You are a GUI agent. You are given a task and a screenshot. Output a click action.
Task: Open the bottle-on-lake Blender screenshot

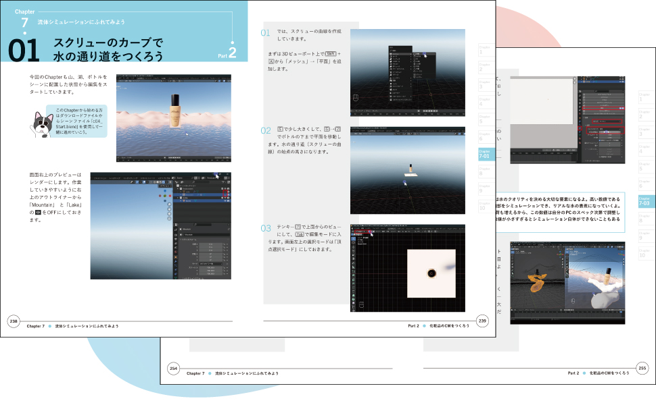pyautogui.click(x=174, y=118)
